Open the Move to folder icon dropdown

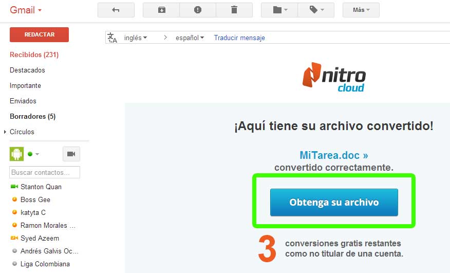coord(280,10)
